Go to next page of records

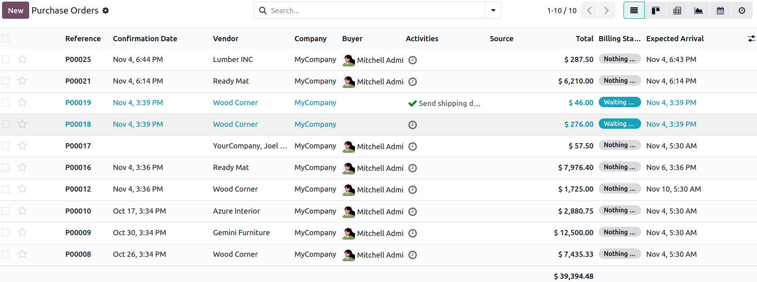(x=606, y=10)
